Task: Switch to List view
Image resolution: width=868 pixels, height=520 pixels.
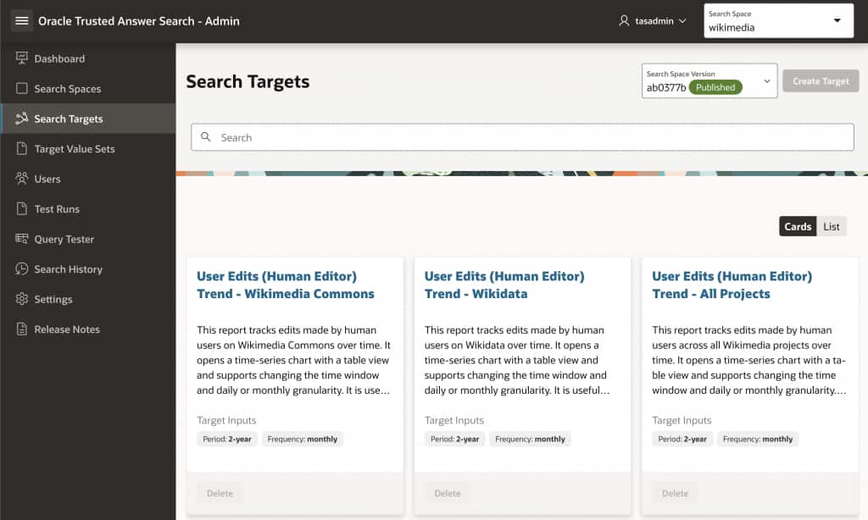Action: [x=831, y=226]
